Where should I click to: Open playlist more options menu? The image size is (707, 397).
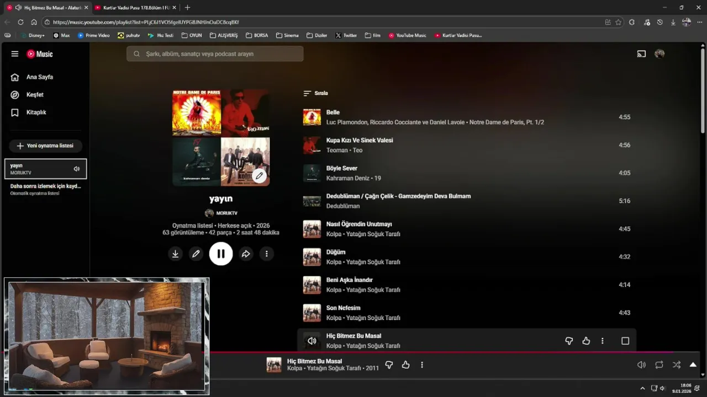[x=267, y=254]
